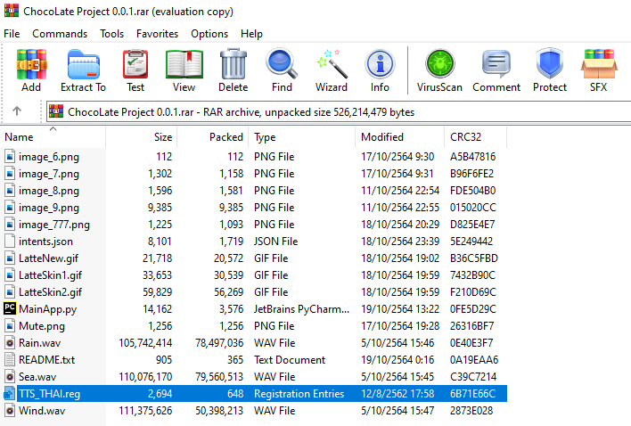Go up one folder level arrow

17,111
